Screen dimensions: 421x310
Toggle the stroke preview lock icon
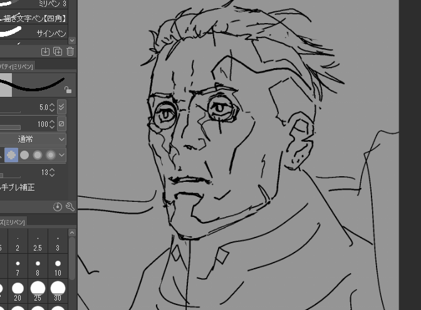pyautogui.click(x=68, y=90)
